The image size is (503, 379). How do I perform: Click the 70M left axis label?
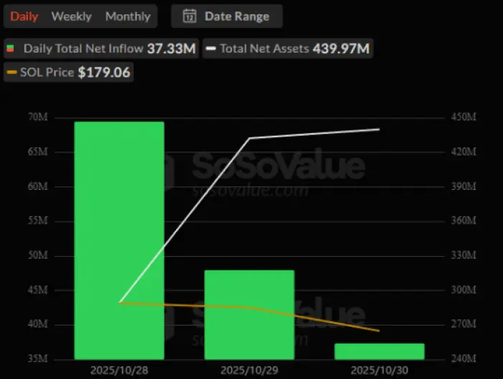pos(38,117)
